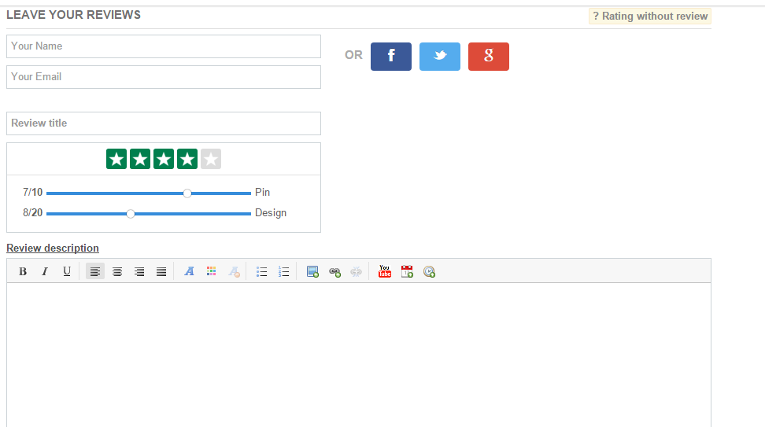Click the Pin rating slider handle
The width and height of the screenshot is (765, 427).
pyautogui.click(x=187, y=193)
